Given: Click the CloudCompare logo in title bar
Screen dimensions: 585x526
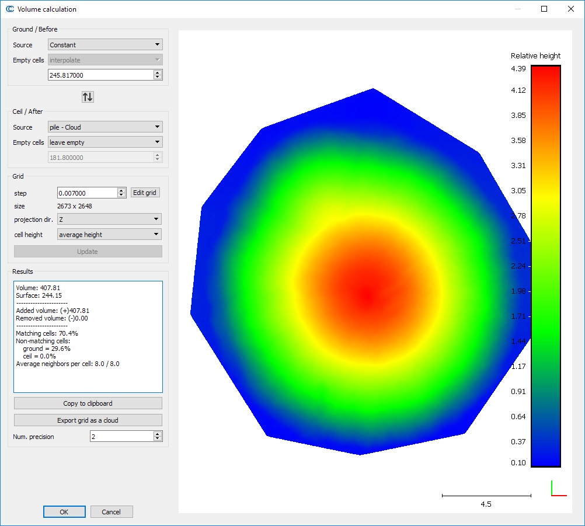Looking at the screenshot, I should (x=9, y=9).
